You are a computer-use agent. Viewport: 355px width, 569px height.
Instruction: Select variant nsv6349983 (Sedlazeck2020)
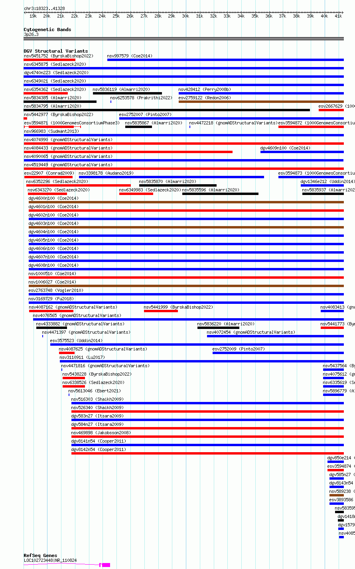click(136, 194)
